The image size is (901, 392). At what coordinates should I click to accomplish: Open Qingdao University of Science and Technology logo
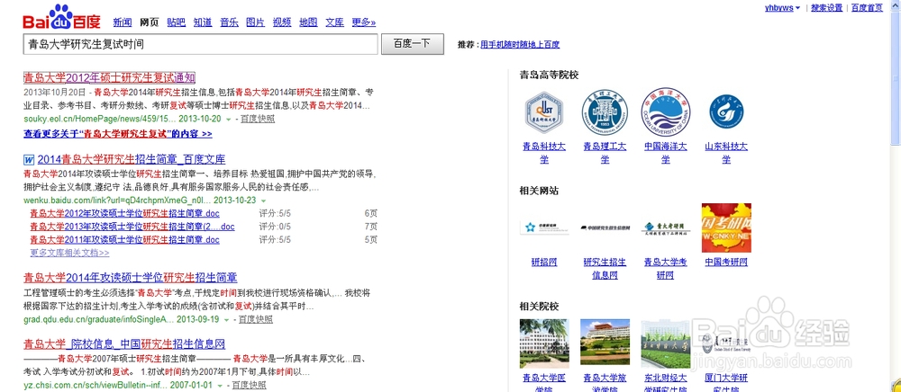click(543, 113)
